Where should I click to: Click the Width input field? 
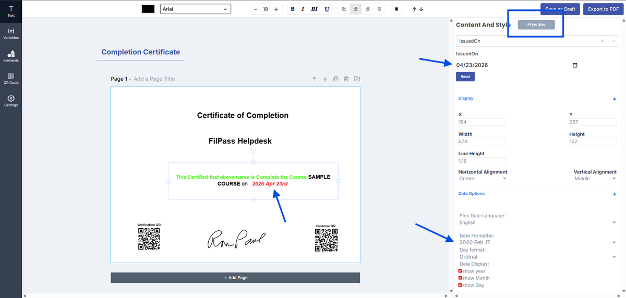[481, 142]
